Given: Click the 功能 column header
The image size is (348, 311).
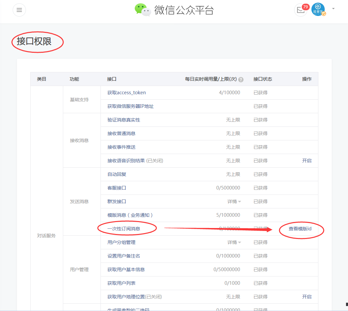Looking at the screenshot, I should (x=74, y=79).
